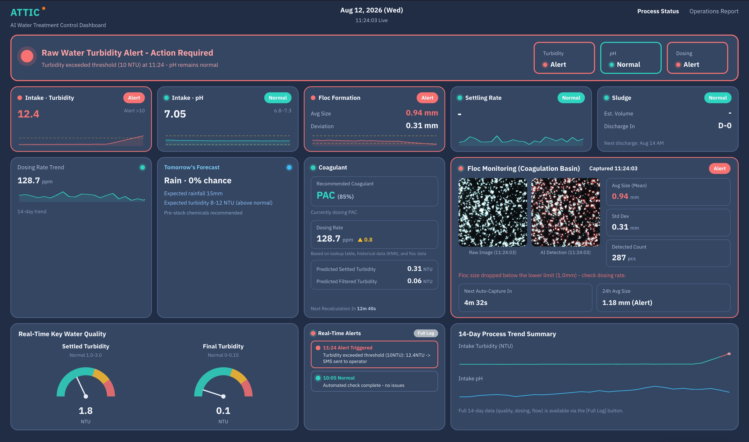The image size is (749, 442).
Task: Switch to the Operations Report tab
Action: (714, 11)
